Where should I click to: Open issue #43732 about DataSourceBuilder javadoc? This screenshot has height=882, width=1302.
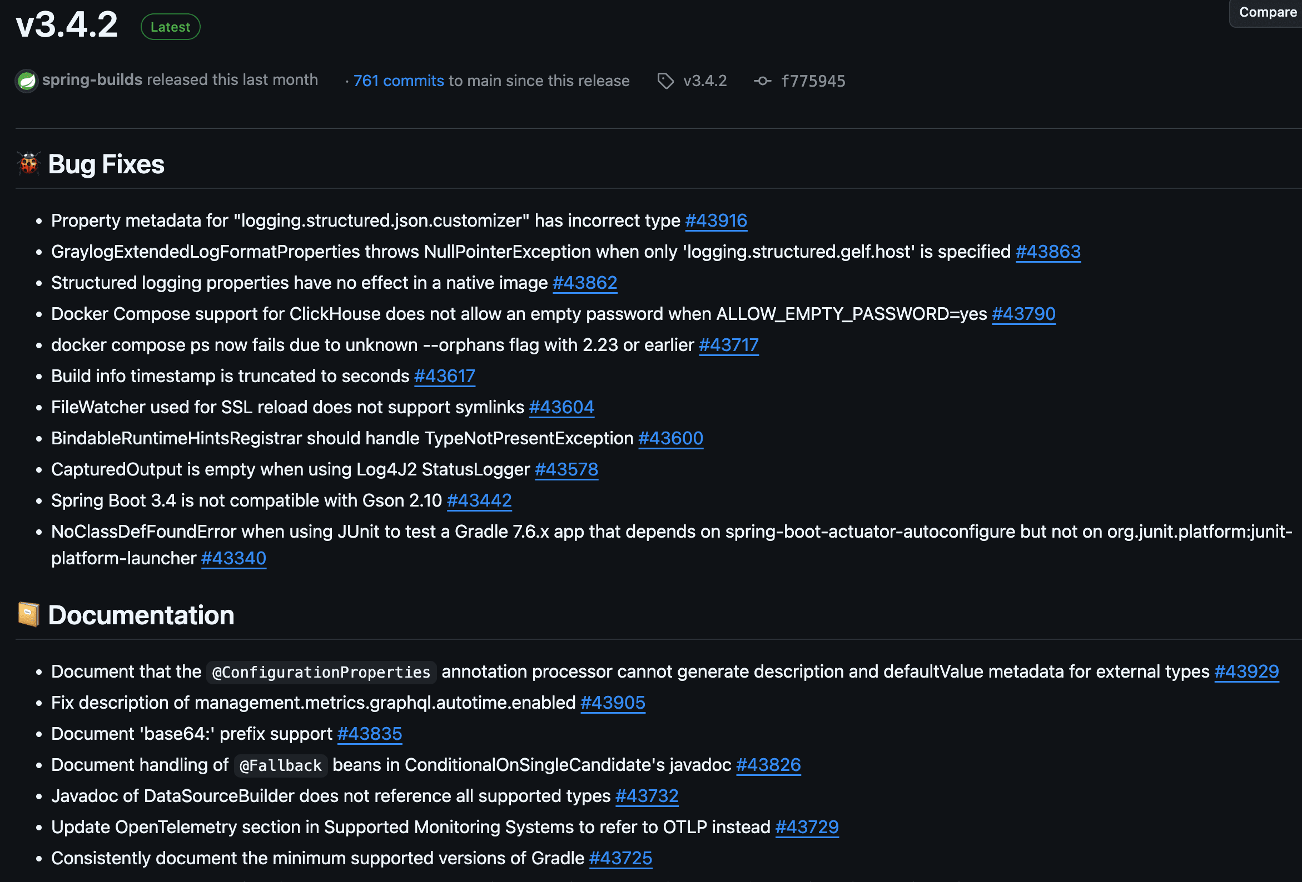pos(647,796)
